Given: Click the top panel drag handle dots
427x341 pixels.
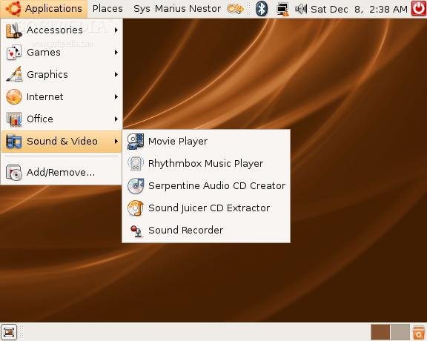Looking at the screenshot, I should click(248, 9).
